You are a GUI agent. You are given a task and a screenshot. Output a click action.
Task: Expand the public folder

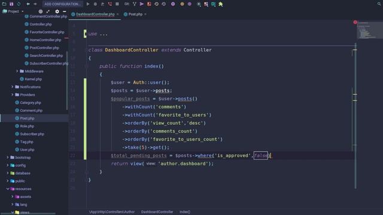click(x=8, y=181)
